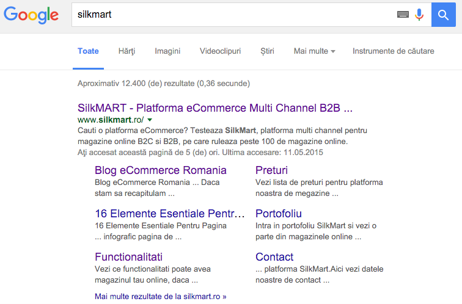Image resolution: width=462 pixels, height=304 pixels.
Task: Click the Ați accesat această pagină text
Action: click(200, 153)
